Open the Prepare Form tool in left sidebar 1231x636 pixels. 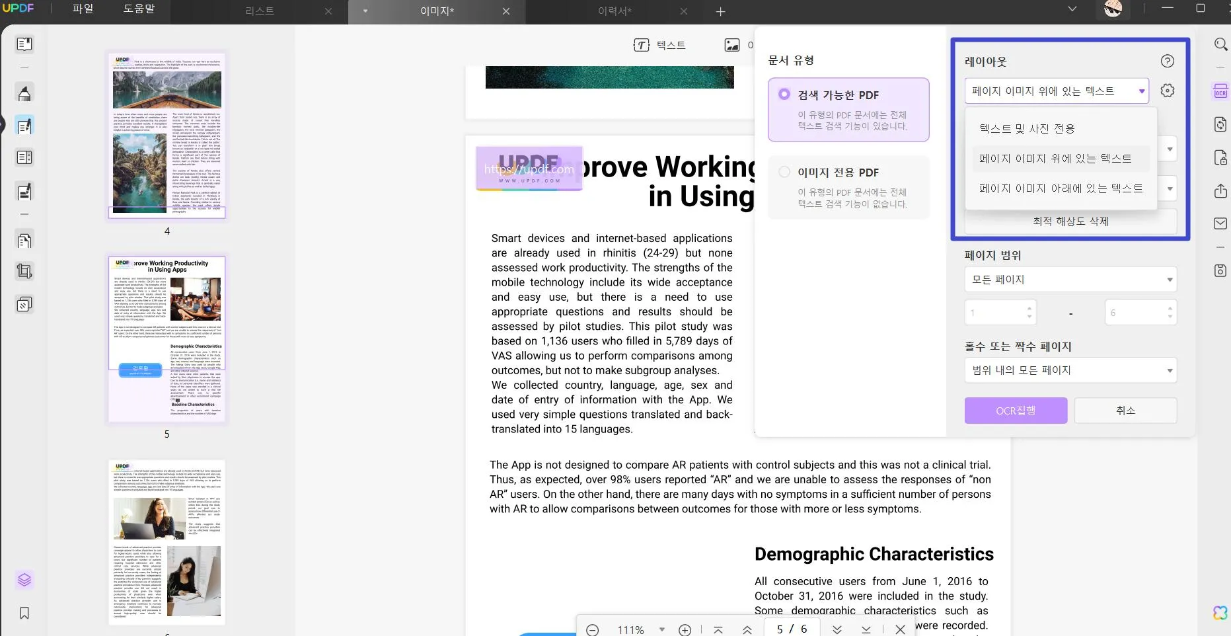tap(24, 192)
